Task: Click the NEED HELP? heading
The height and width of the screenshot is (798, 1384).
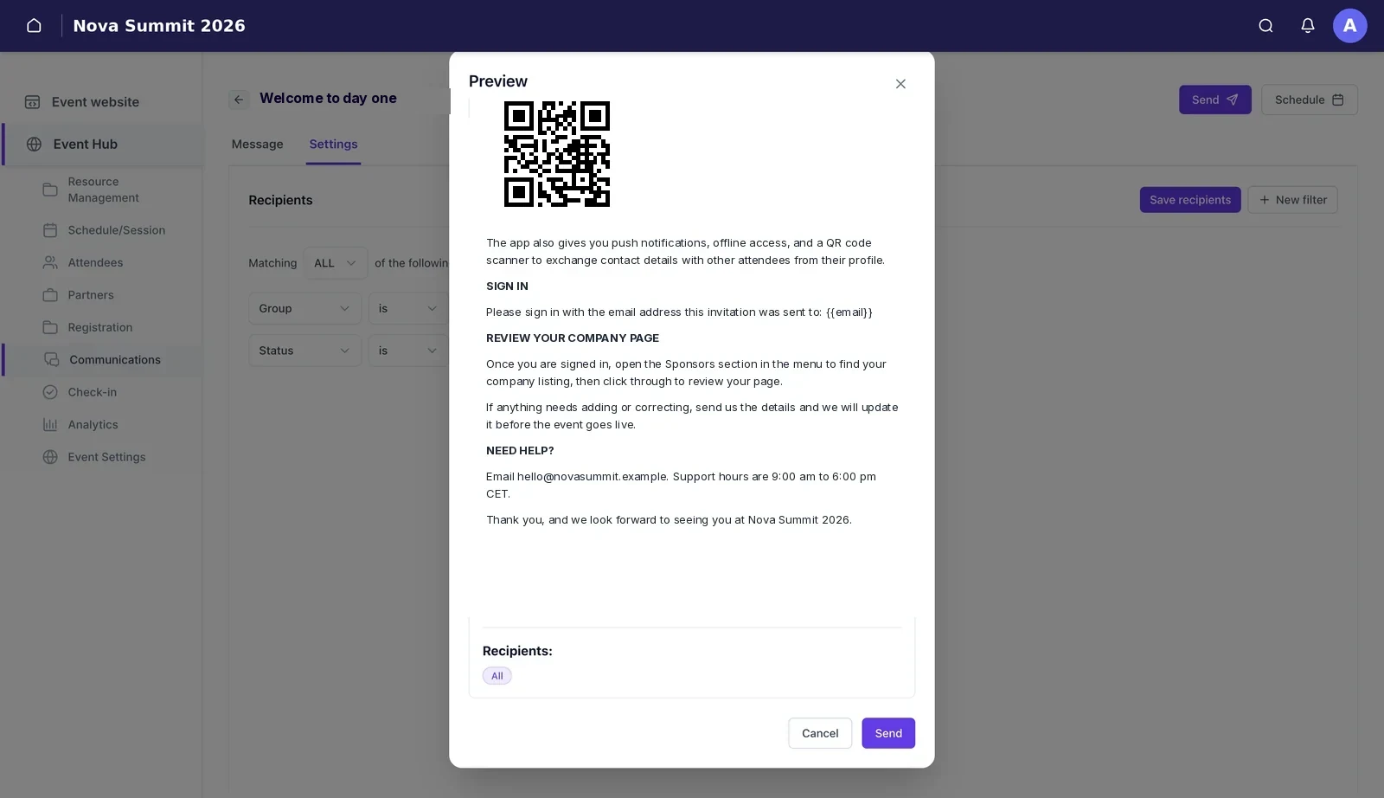Action: [x=520, y=451]
